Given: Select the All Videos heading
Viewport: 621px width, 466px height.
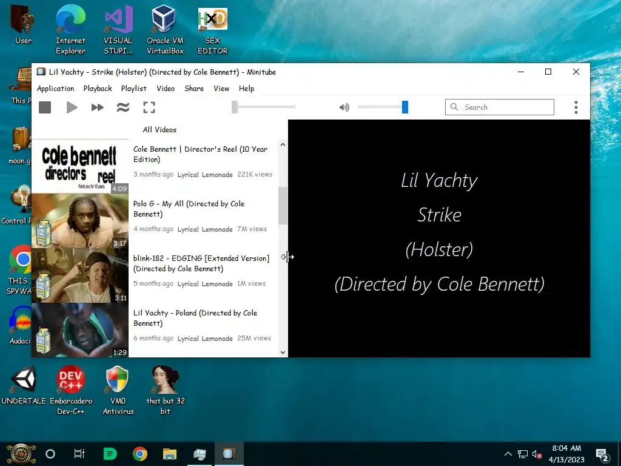Looking at the screenshot, I should click(x=159, y=130).
